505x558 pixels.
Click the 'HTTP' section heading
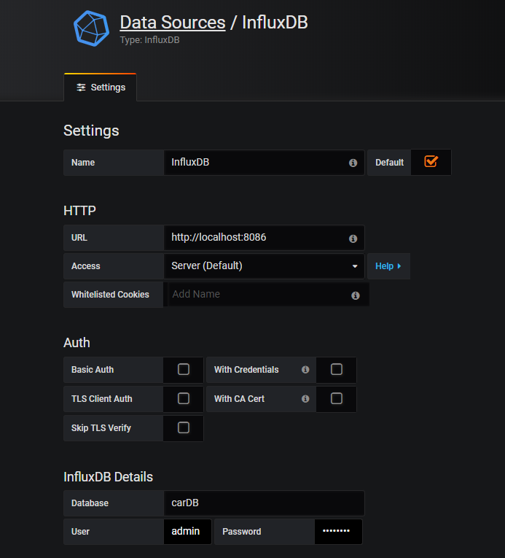click(79, 211)
